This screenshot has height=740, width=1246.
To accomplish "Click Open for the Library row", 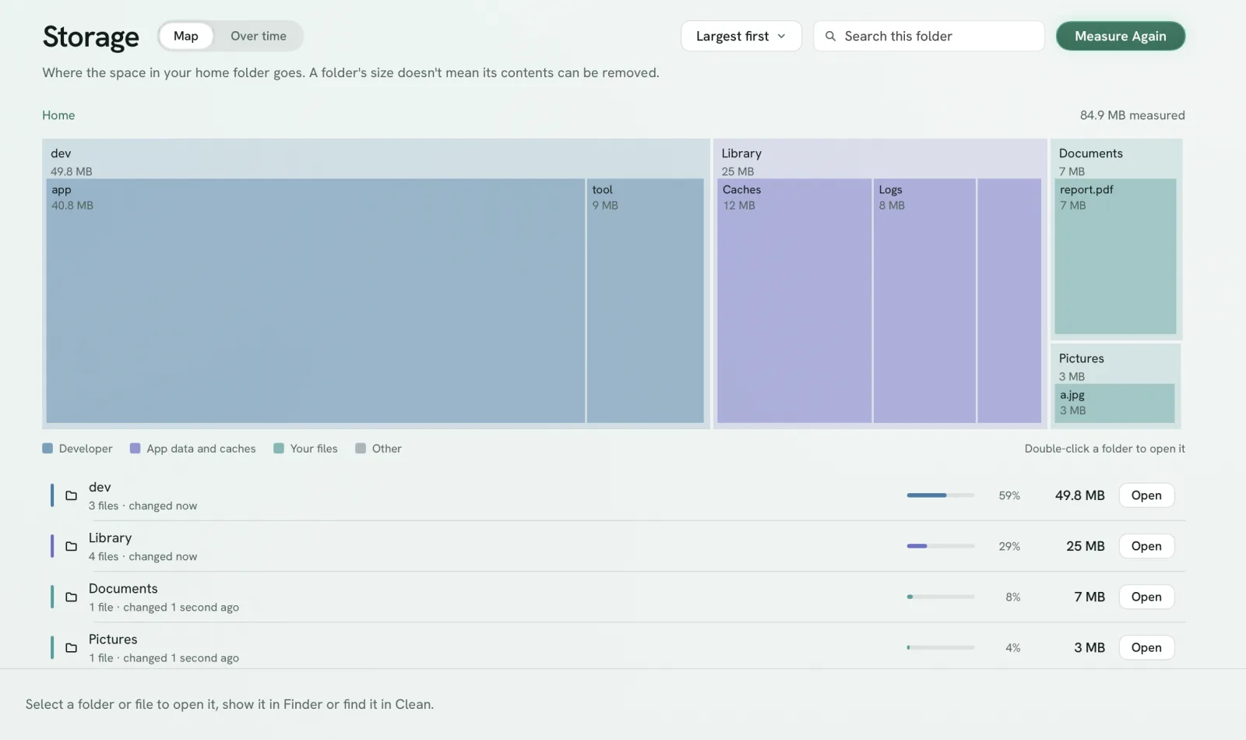I will [1146, 546].
